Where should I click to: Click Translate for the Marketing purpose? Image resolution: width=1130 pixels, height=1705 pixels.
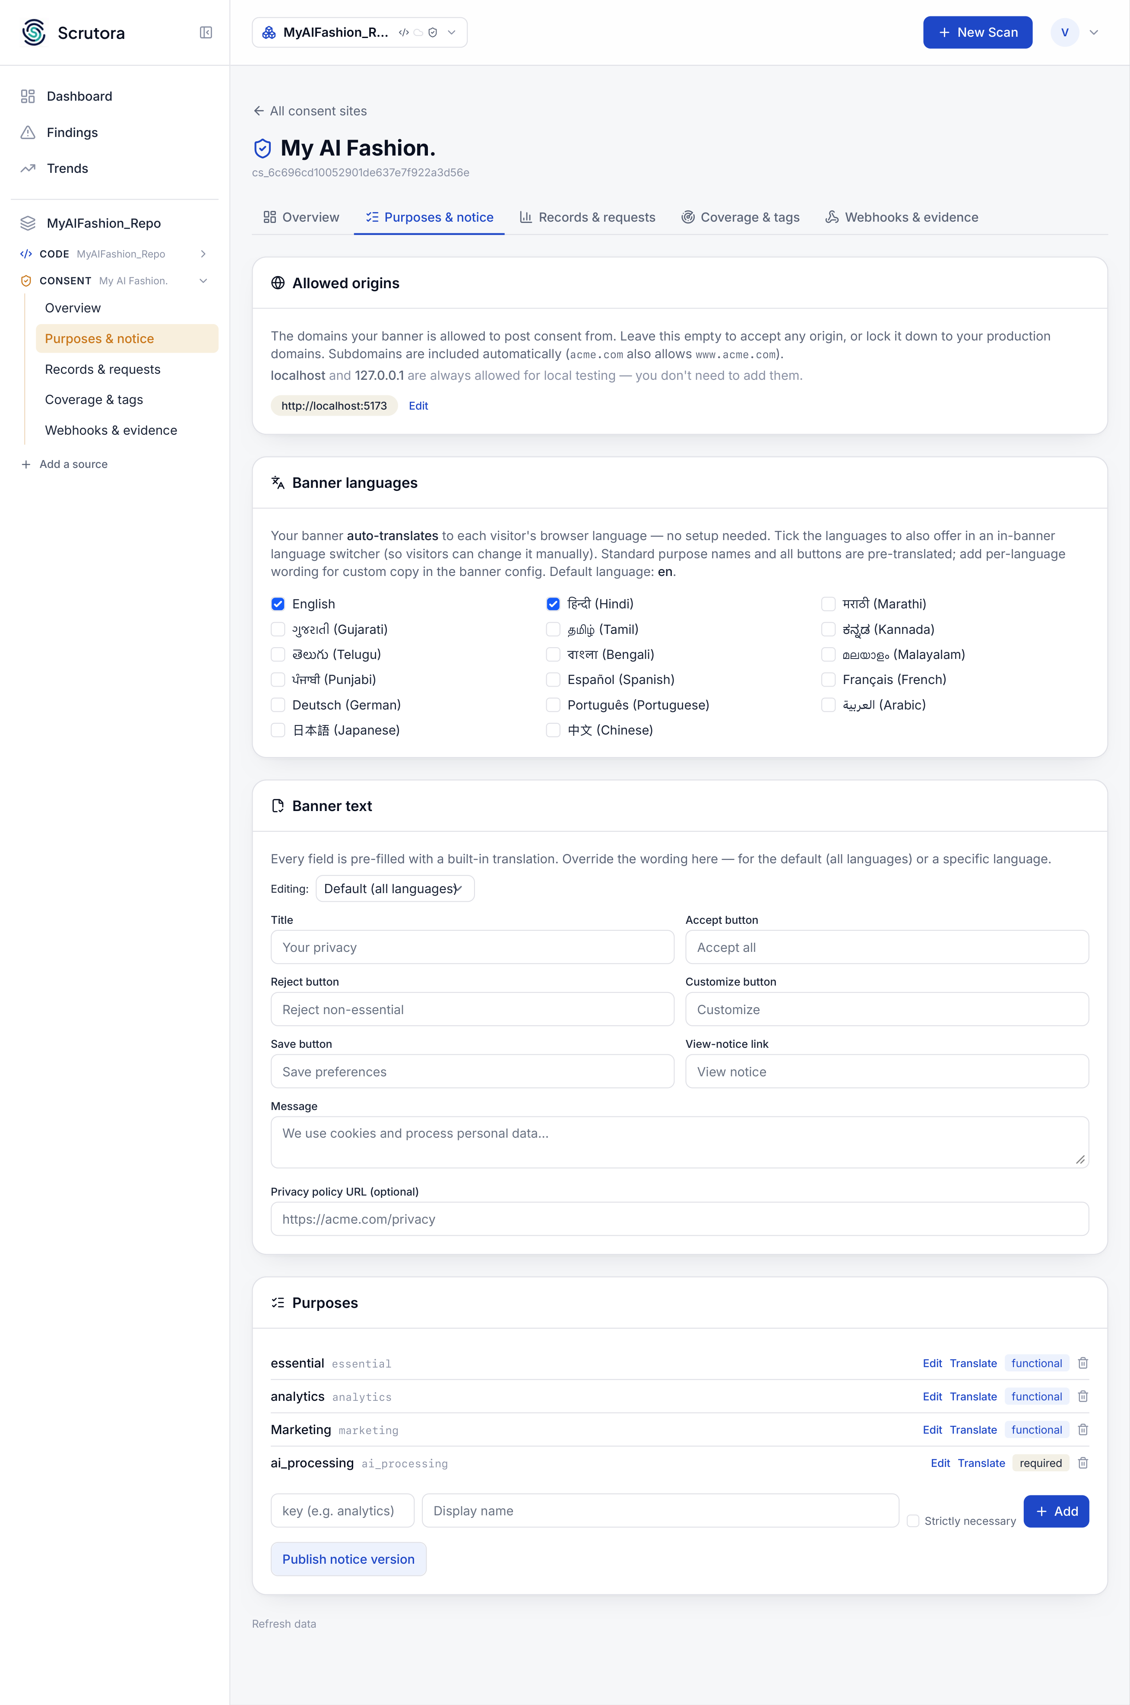point(973,1430)
